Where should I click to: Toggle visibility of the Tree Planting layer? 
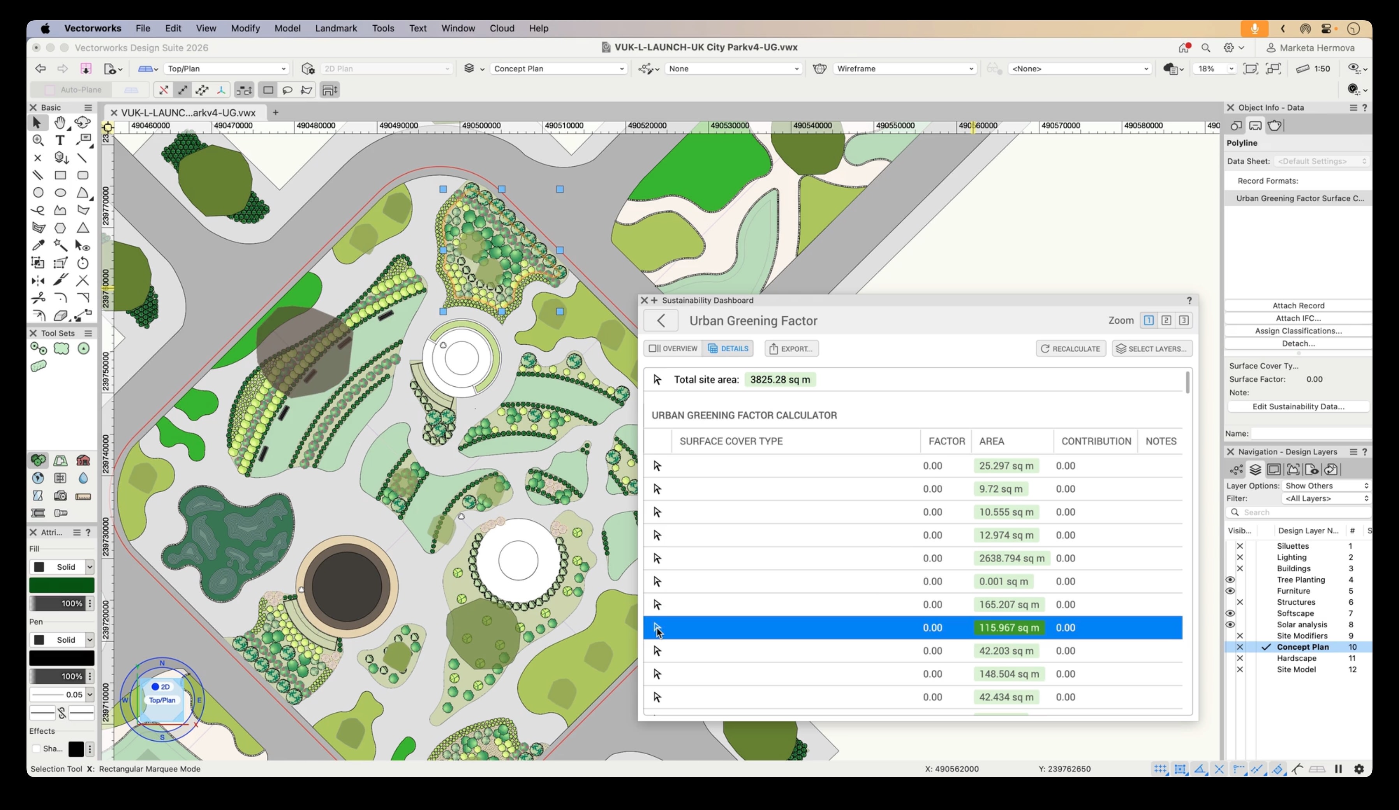pyautogui.click(x=1230, y=579)
